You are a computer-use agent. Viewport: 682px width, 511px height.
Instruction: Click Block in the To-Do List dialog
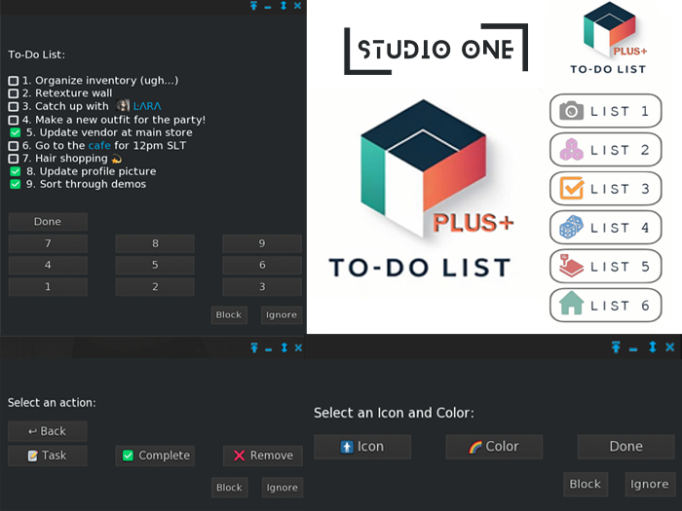(229, 315)
